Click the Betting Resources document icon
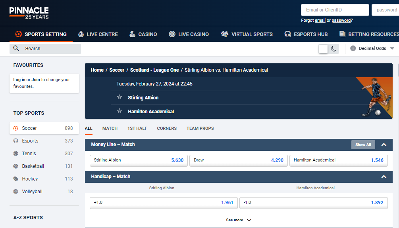The image size is (399, 228). 343,34
